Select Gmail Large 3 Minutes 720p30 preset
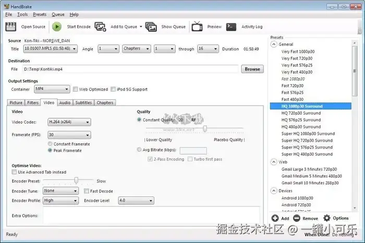 309,169
